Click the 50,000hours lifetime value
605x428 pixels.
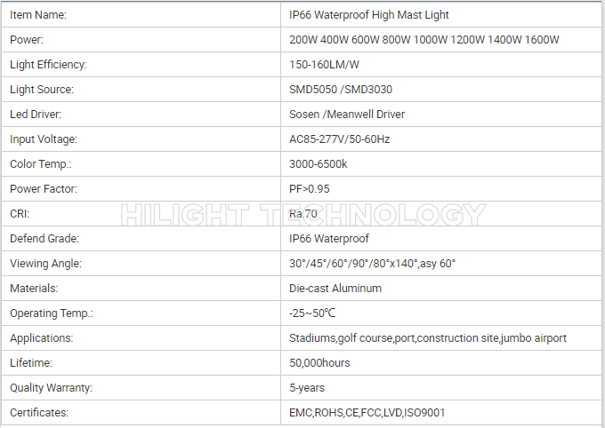[x=319, y=363]
